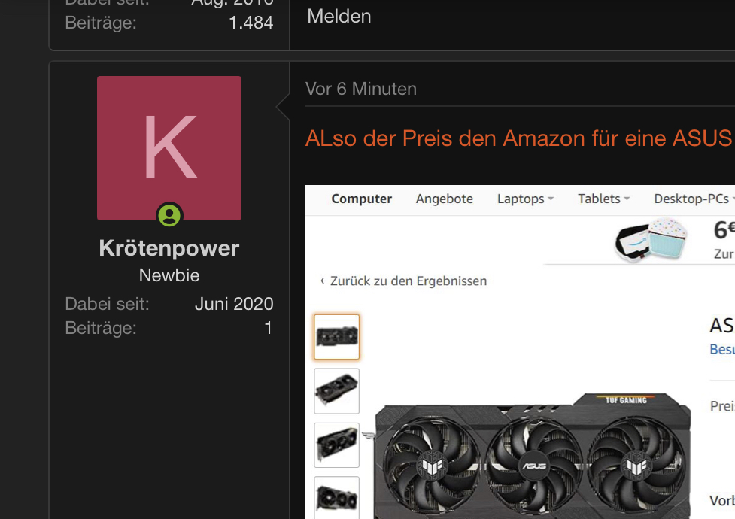Click the back chevron before Zurück

pos(322,281)
